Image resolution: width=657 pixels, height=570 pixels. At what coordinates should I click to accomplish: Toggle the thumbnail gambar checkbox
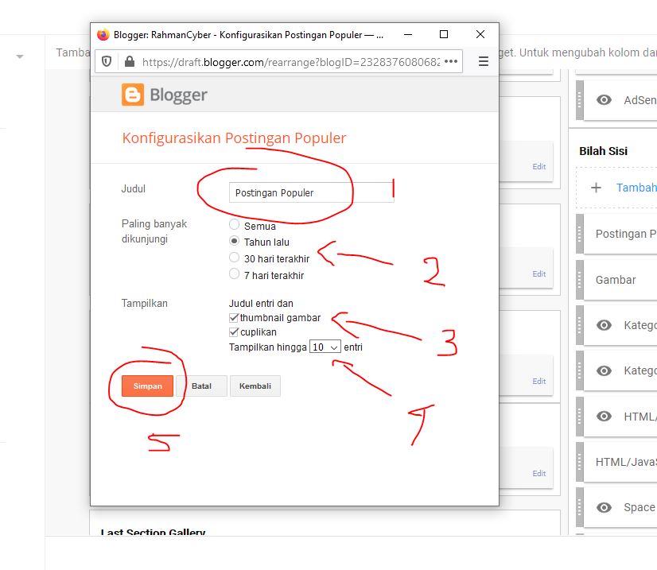click(234, 318)
